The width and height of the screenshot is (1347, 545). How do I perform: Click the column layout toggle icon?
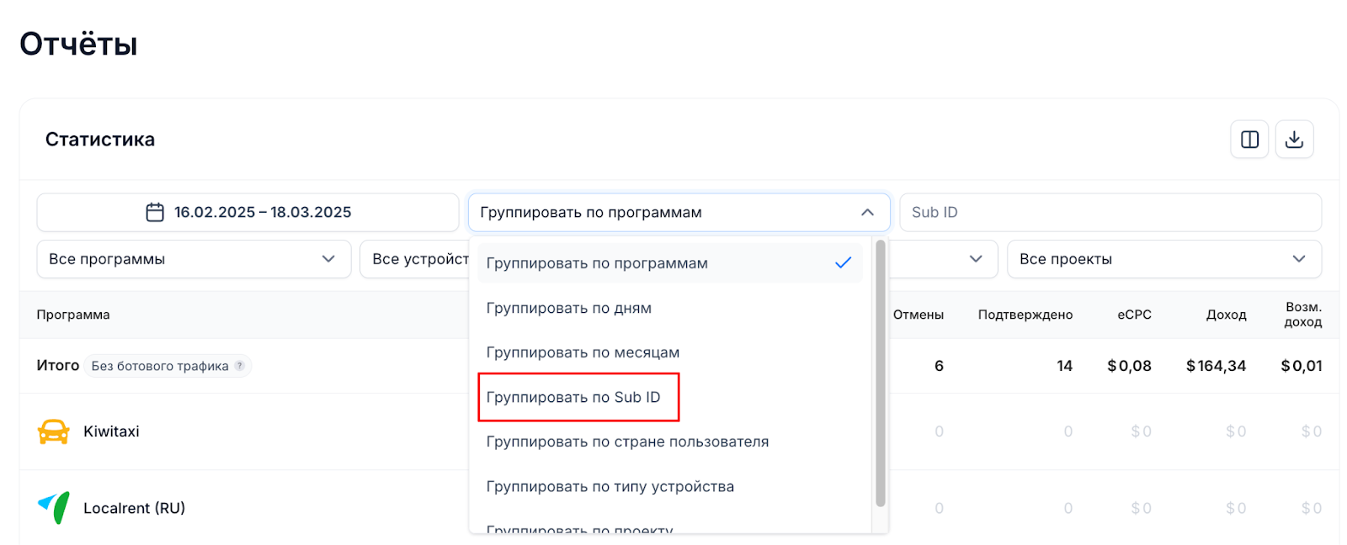[x=1249, y=140]
